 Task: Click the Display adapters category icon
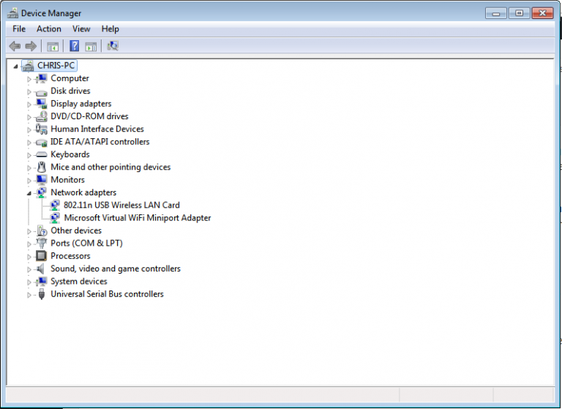click(x=42, y=104)
